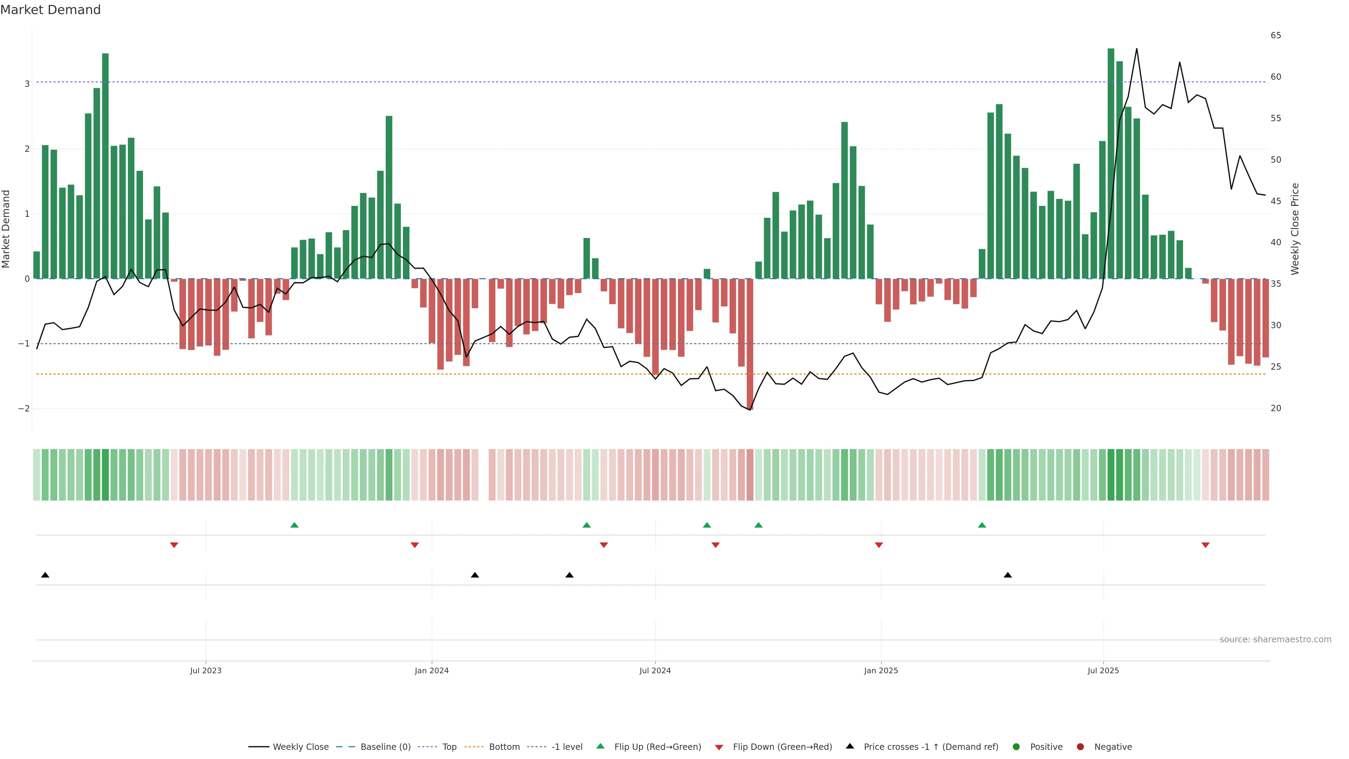Screen dimensions: 1349x759
Task: Click black Price crosses -1 legend triangle
Action: [x=850, y=746]
